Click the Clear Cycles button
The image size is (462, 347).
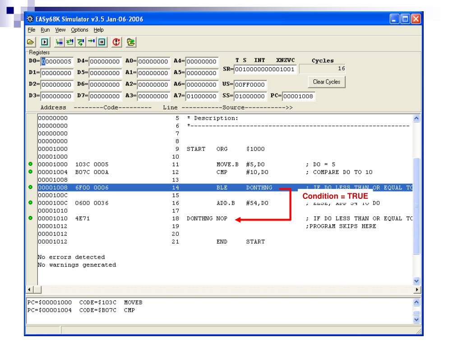pos(327,82)
